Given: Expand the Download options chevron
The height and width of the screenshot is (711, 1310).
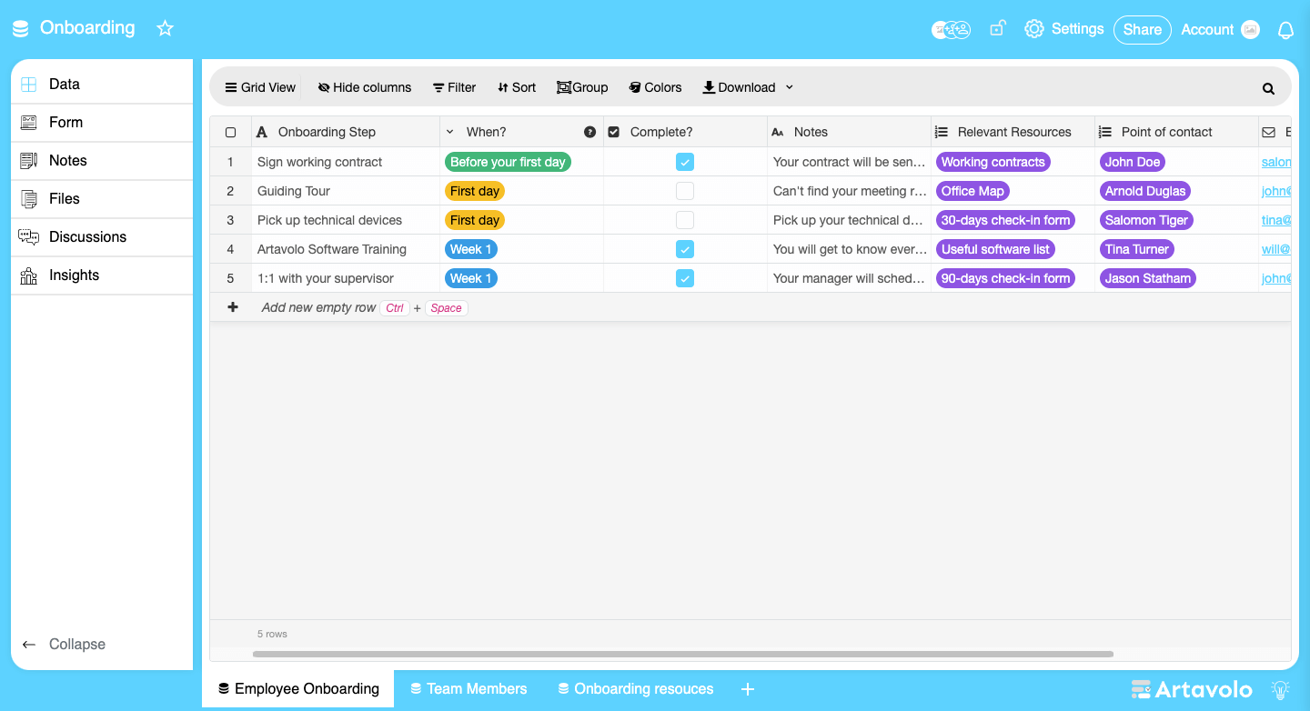Looking at the screenshot, I should 789,87.
